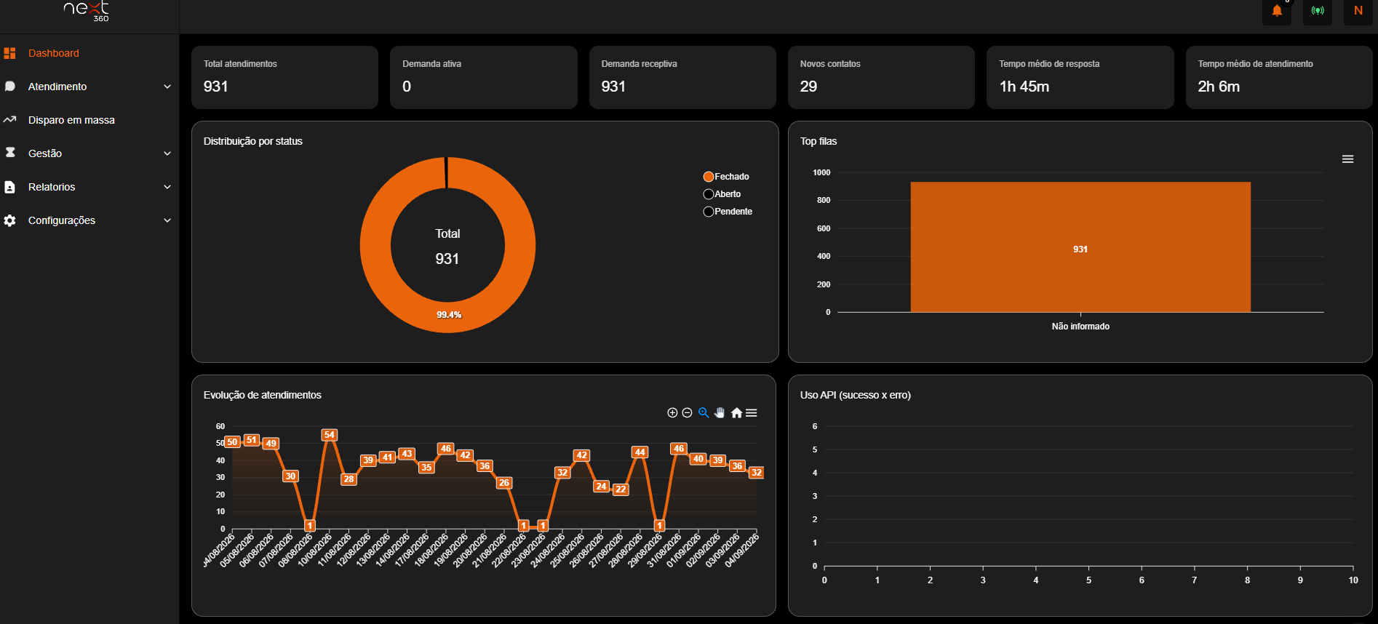Screen dimensions: 1378x624
Task: Expand the Configurações submenu chevron
Action: [x=167, y=220]
